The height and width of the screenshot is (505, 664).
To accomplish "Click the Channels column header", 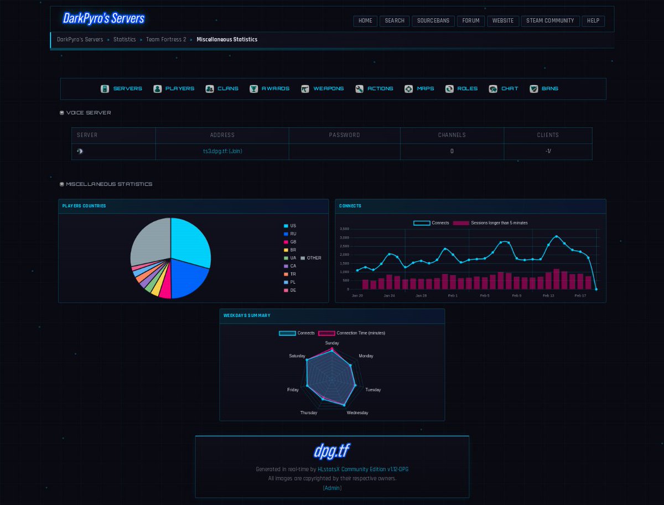I will coord(452,135).
